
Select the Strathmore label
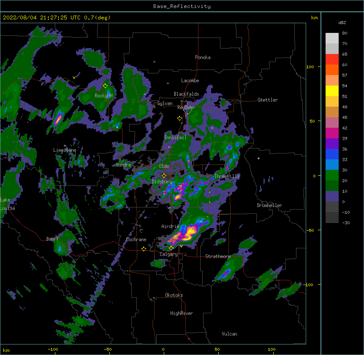coord(218,256)
